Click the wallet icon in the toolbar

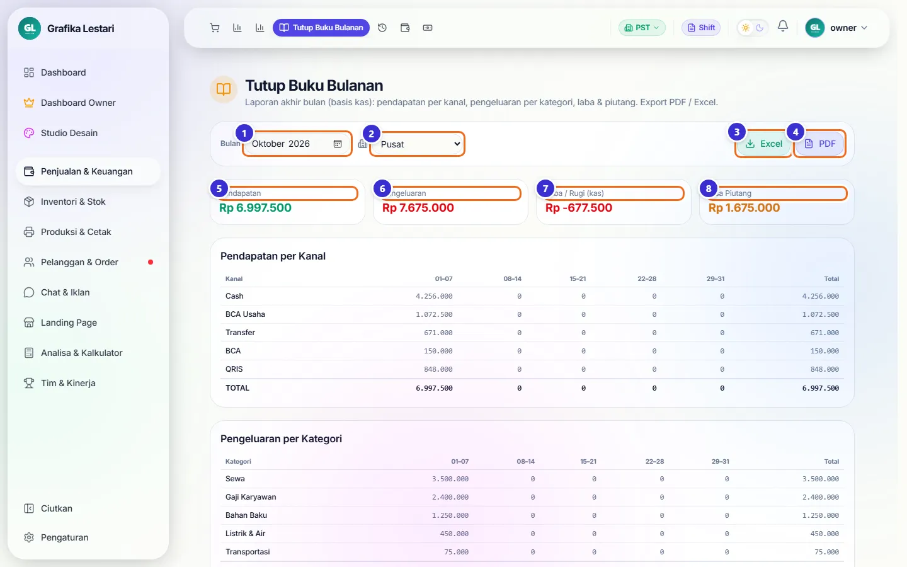405,28
